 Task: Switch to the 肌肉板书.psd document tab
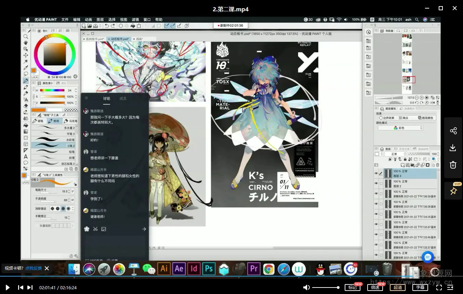pyautogui.click(x=94, y=39)
